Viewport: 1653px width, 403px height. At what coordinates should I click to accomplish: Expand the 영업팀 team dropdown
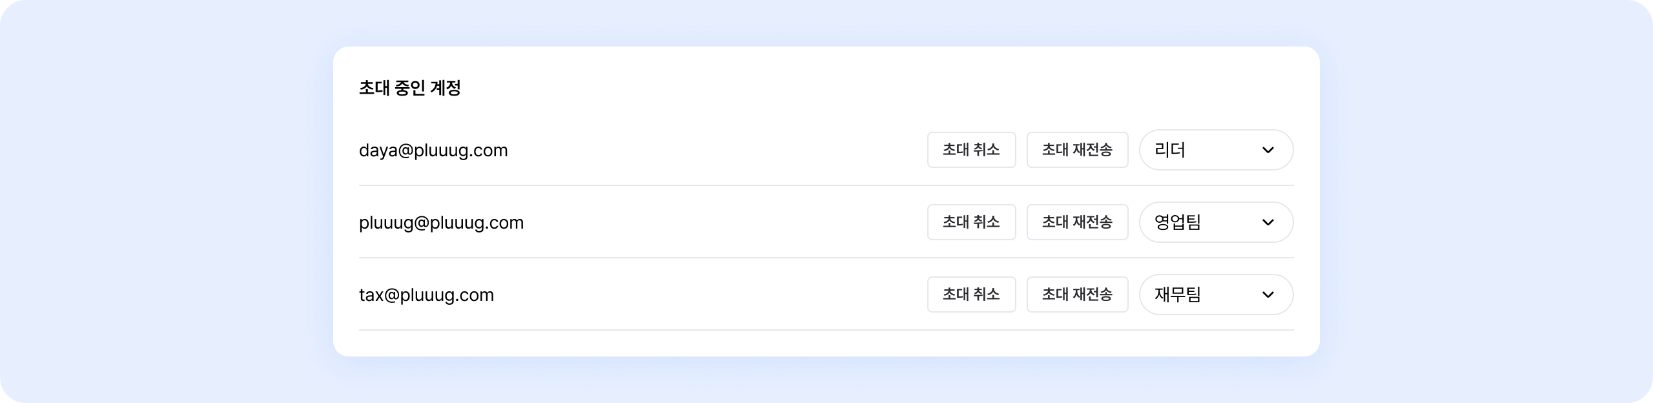tap(1216, 222)
